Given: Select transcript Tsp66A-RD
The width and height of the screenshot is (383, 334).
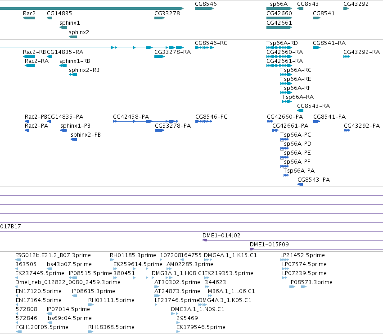Looking at the screenshot, I should pos(279,48).
